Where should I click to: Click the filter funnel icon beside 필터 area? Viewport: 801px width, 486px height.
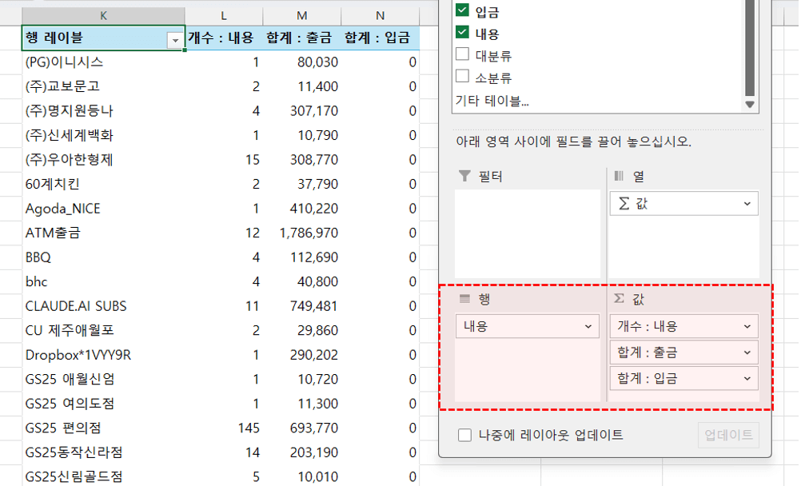tap(464, 177)
